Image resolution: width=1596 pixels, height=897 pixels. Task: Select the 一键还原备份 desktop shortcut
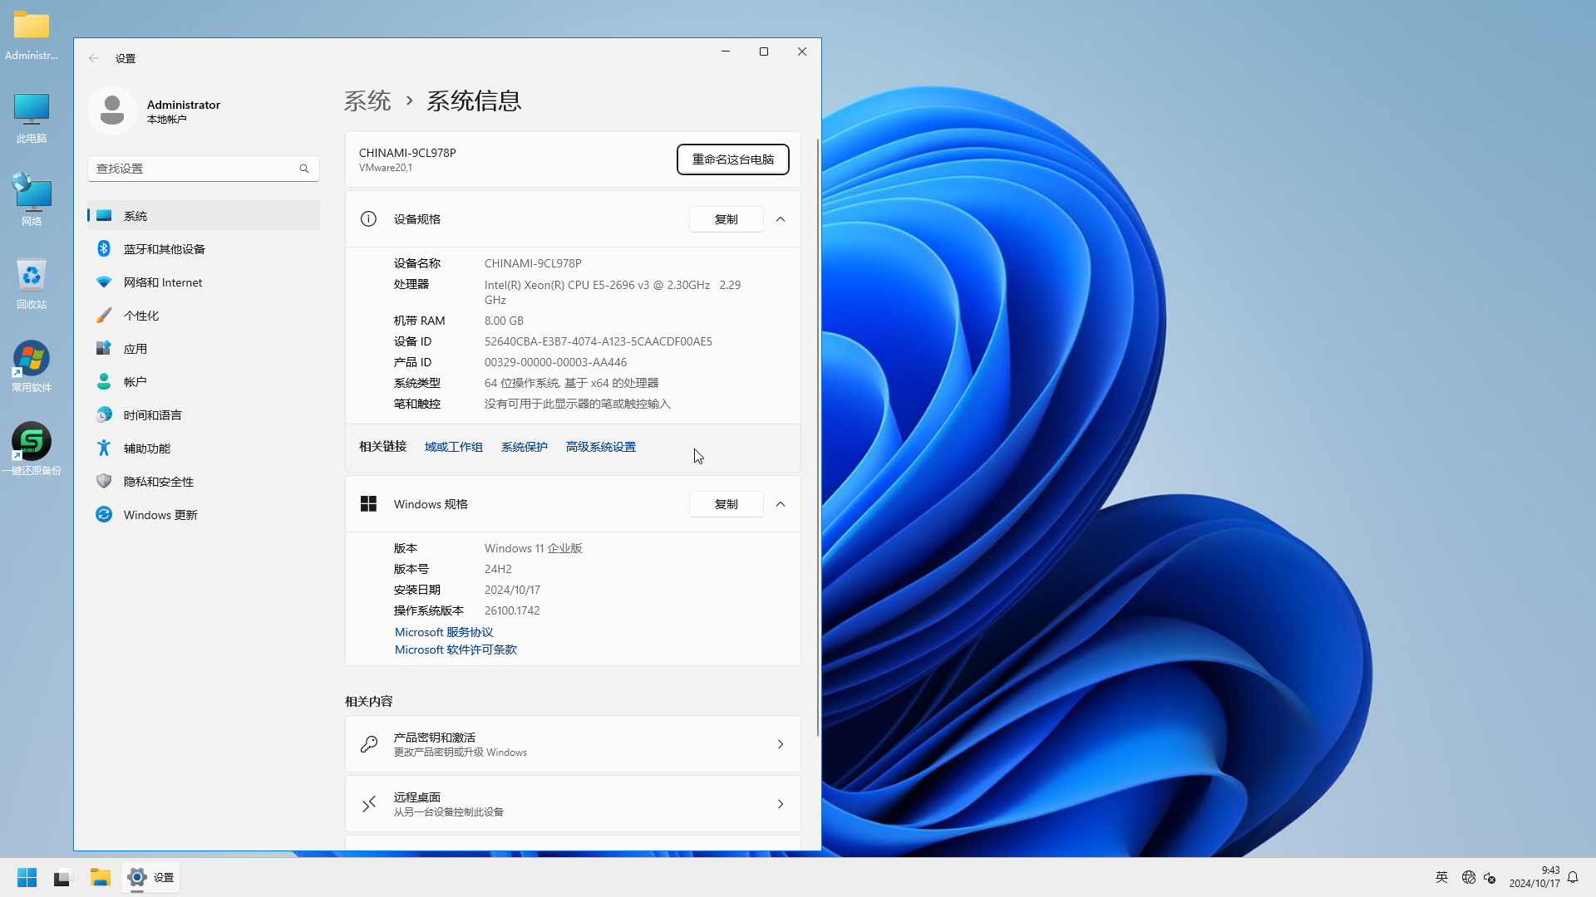coord(32,449)
